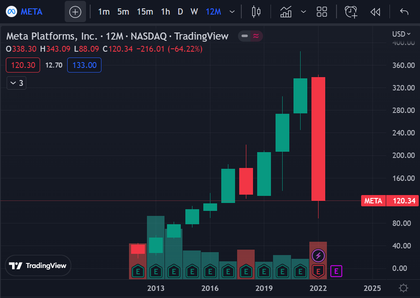Click the 2025 label on time axis
The image size is (420, 298).
[x=372, y=288]
